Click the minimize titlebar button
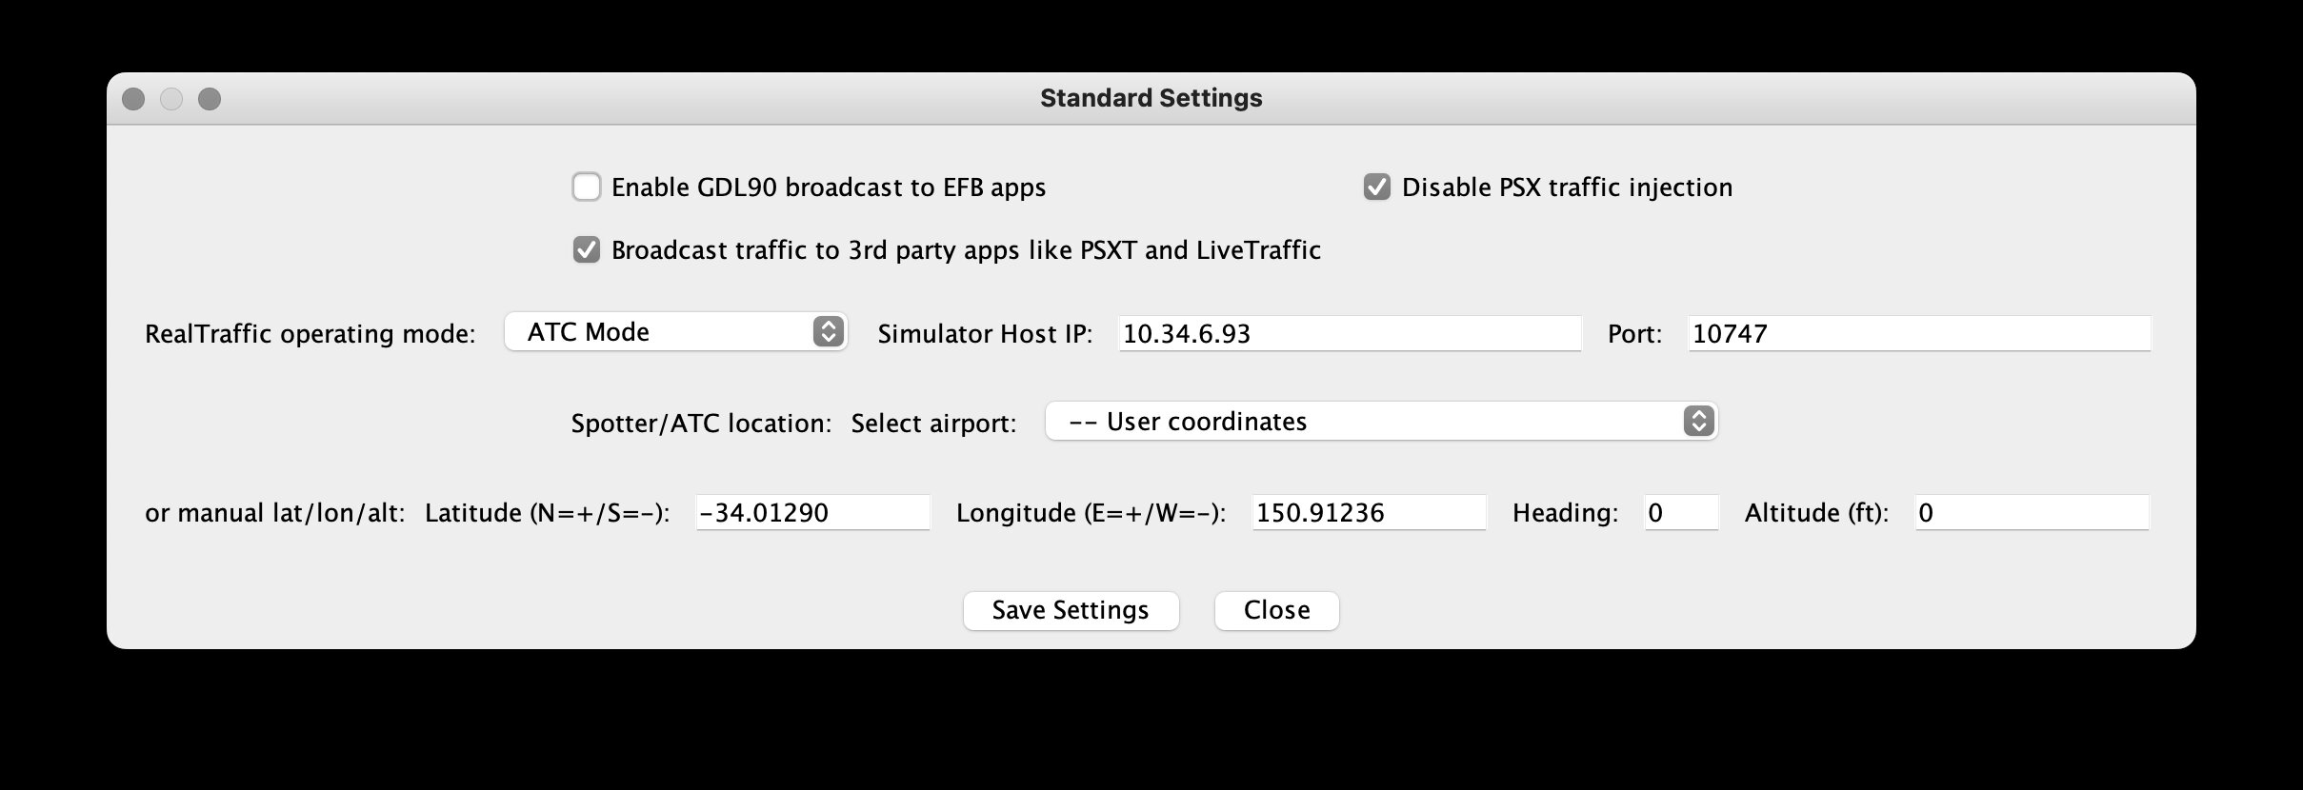The width and height of the screenshot is (2303, 790). [171, 99]
